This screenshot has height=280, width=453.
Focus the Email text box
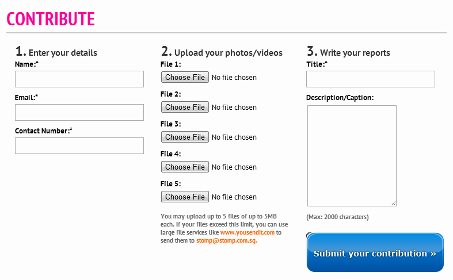click(x=79, y=113)
